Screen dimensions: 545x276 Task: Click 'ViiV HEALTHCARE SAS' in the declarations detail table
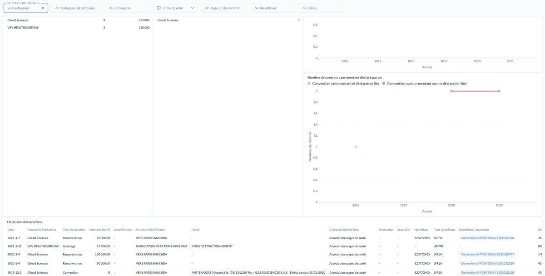pos(43,246)
